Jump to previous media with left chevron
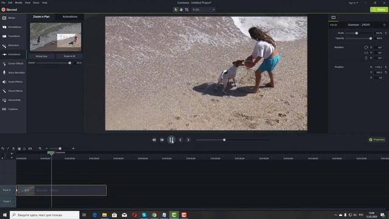The width and height of the screenshot is (389, 219). click(181, 140)
